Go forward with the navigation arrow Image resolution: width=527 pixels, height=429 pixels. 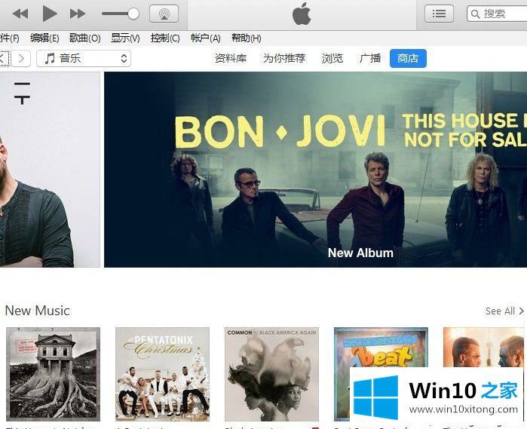tap(21, 59)
